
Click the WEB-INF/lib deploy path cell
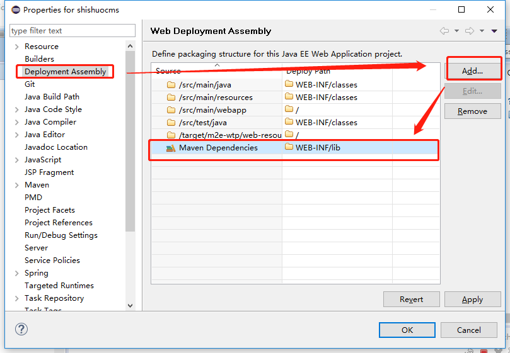click(337, 148)
